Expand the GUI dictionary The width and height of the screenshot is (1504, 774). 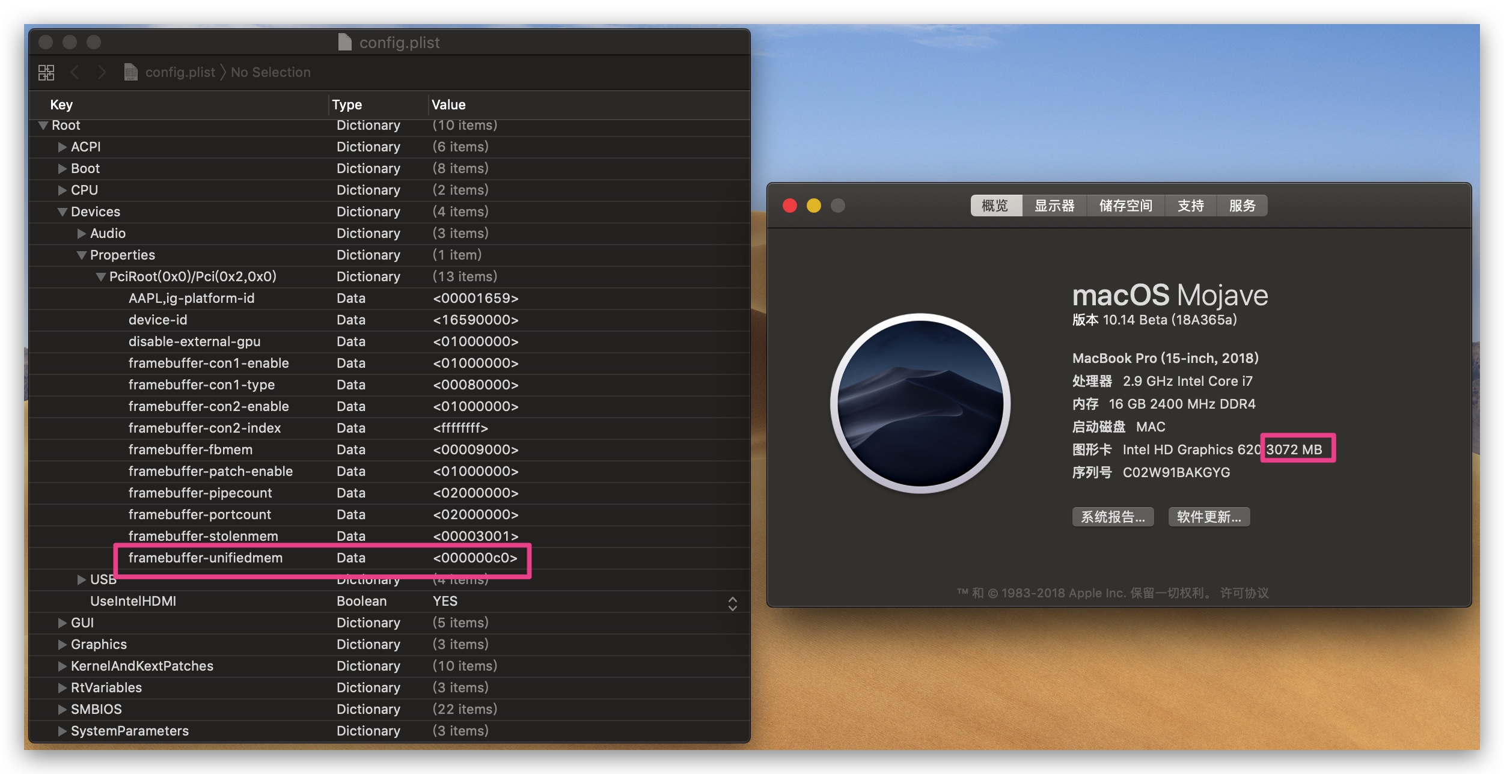tap(62, 623)
